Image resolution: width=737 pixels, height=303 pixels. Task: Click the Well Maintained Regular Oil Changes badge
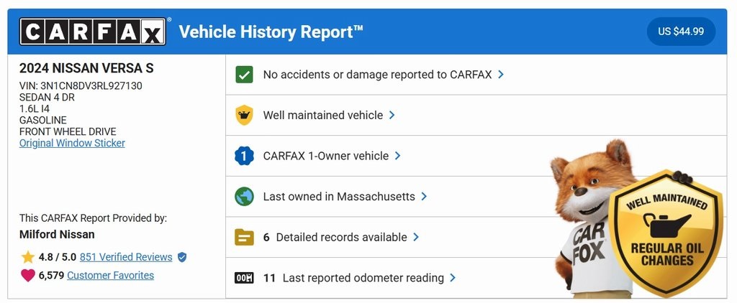(666, 232)
